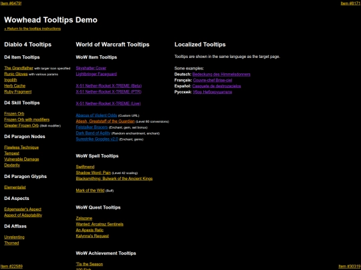Click Shadow Word: Pain link
Screen dimensions: 361x270
coord(93,173)
